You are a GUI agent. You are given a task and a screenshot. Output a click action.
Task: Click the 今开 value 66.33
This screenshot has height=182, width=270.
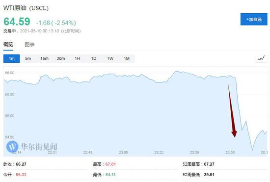(21, 175)
